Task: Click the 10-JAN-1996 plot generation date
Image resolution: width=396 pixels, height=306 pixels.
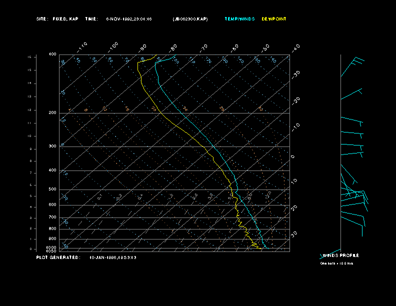Action: click(112, 257)
